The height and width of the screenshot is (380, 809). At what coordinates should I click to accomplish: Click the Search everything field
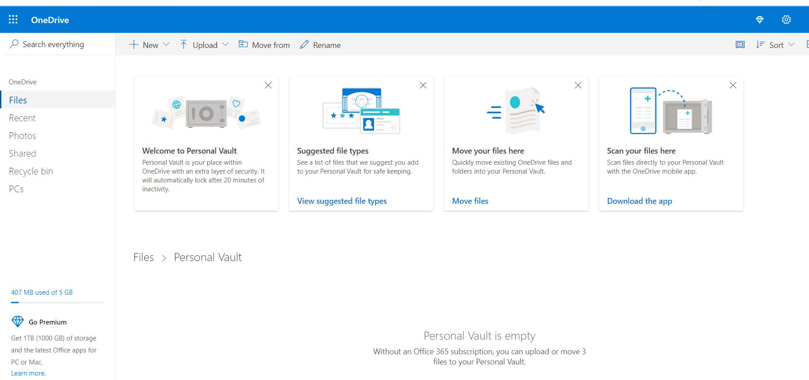tap(53, 44)
